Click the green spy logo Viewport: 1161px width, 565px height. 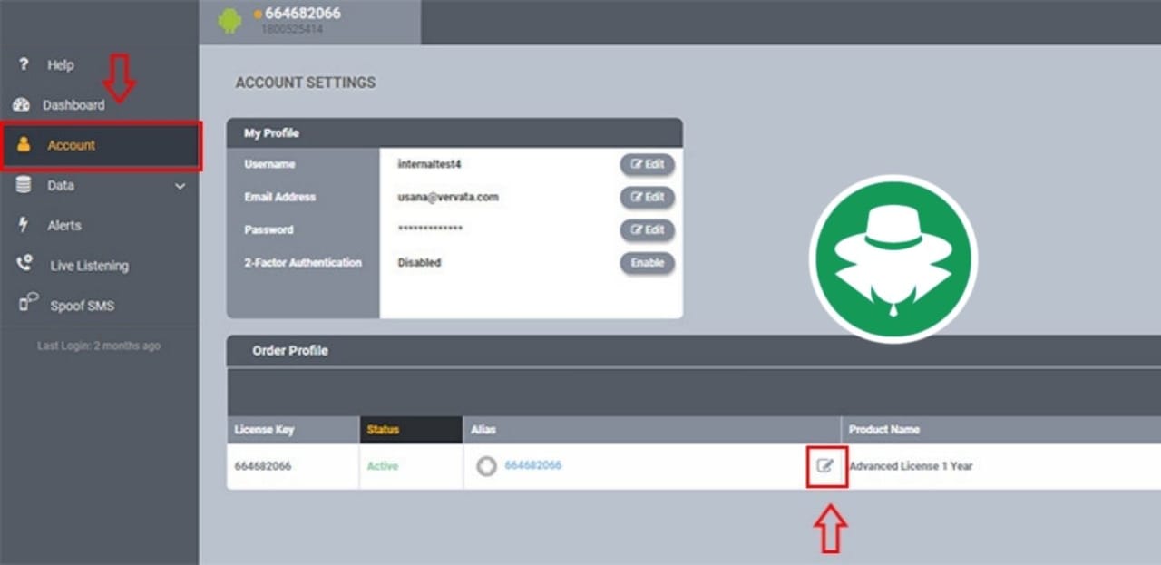click(x=892, y=259)
